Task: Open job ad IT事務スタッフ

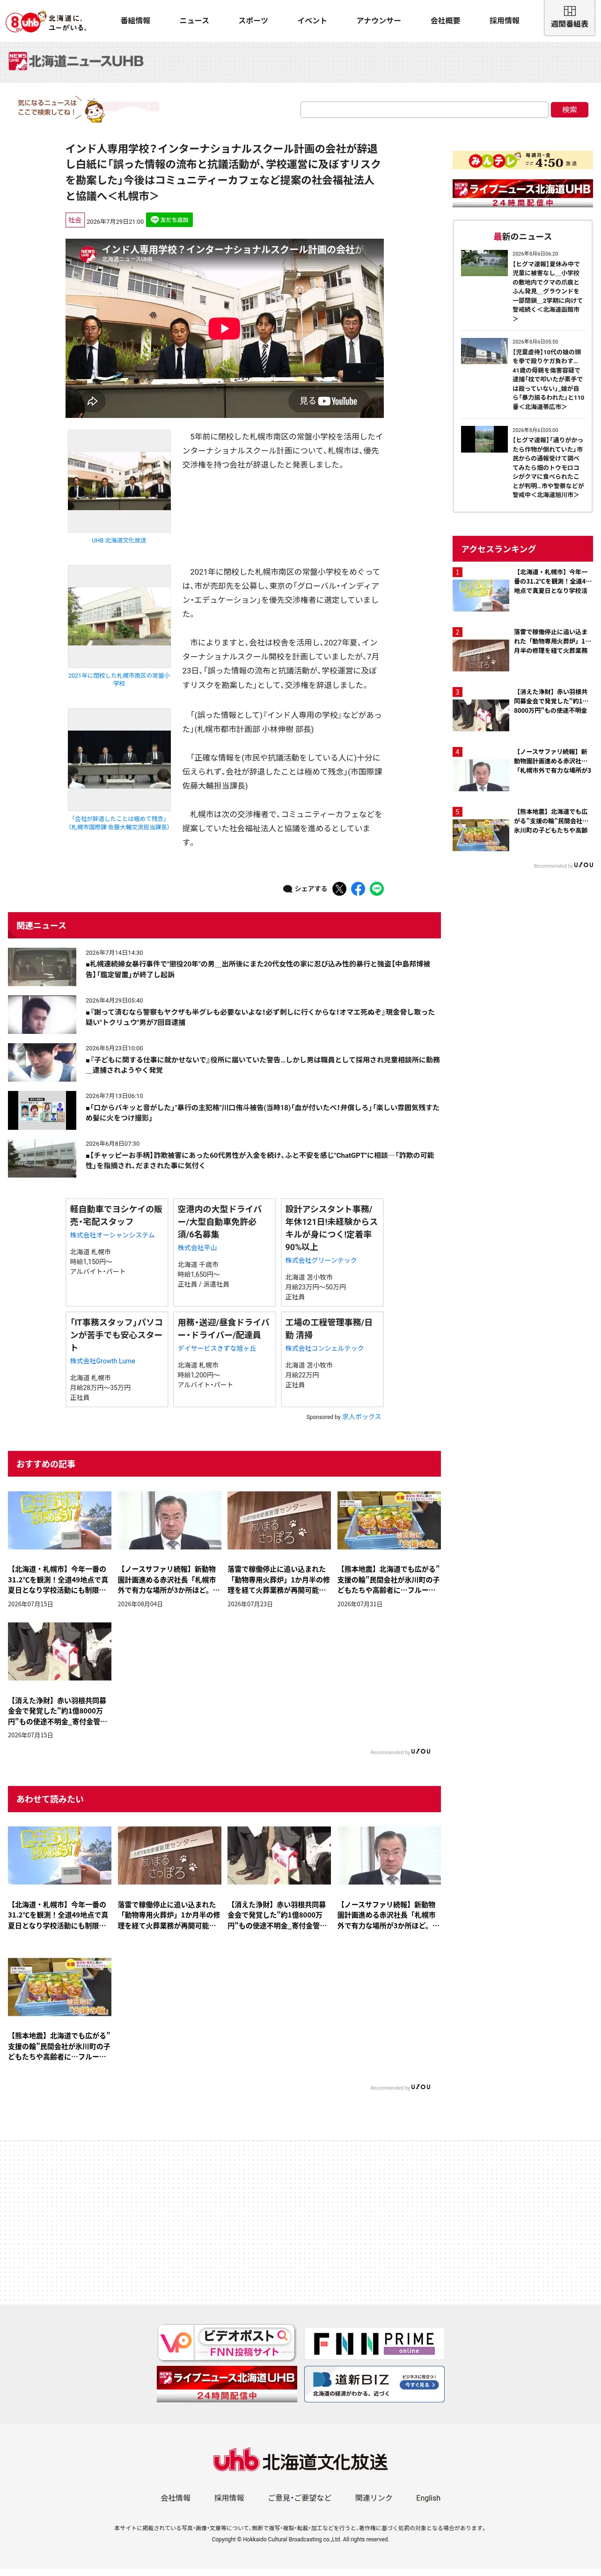Action: tap(117, 1359)
